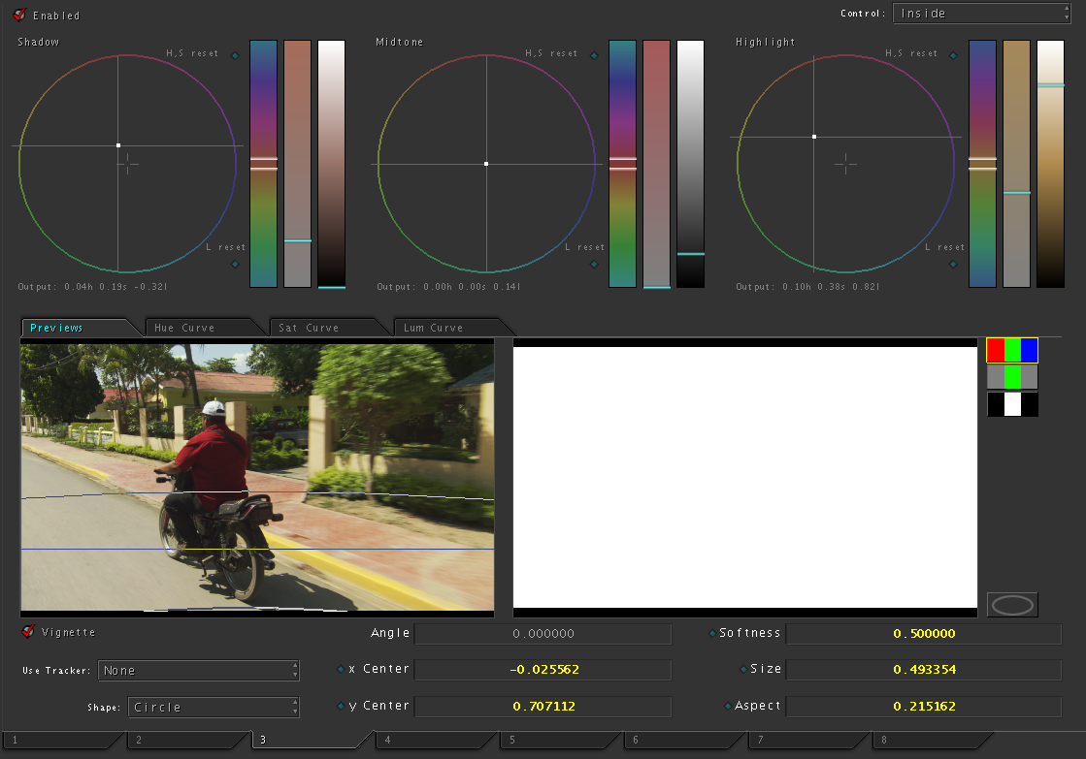This screenshot has height=759, width=1086.
Task: Click the Highlight luminance slider bar
Action: click(1050, 163)
